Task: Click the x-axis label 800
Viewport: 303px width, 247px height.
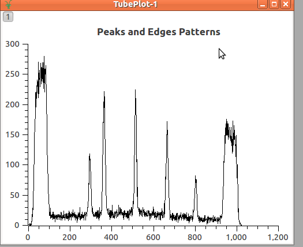Action: click(x=195, y=237)
